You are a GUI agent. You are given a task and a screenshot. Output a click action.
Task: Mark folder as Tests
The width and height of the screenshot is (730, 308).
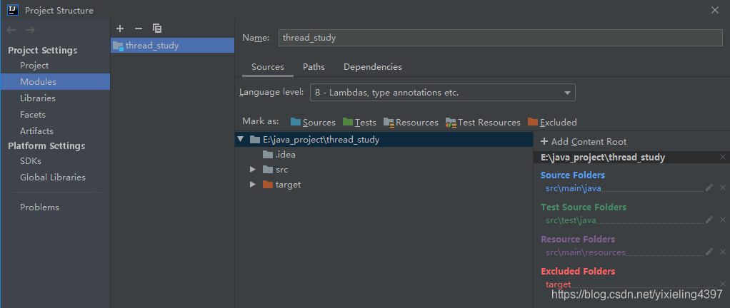pyautogui.click(x=359, y=122)
